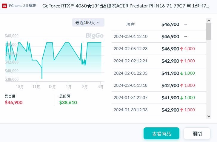Click the BigGo watermark logo on chart
The width and height of the screenshot is (217, 142).
[x=95, y=36]
